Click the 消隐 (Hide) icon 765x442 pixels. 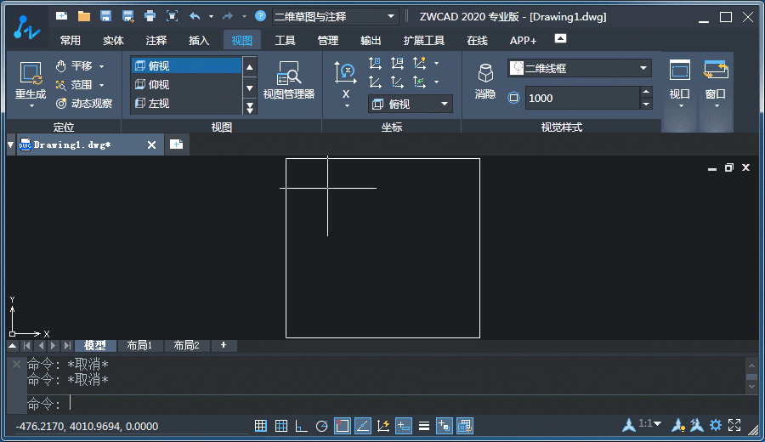484,82
